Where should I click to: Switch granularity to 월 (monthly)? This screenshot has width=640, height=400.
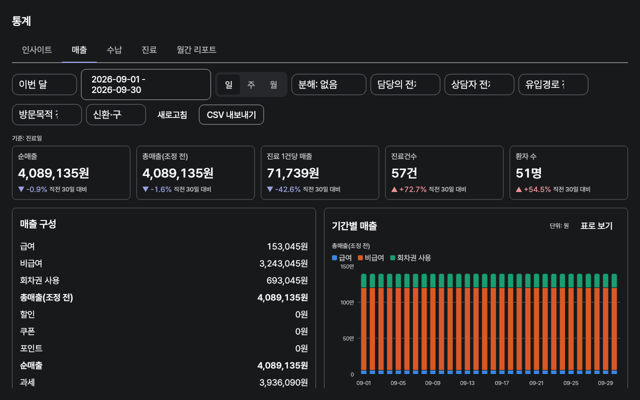(x=273, y=84)
